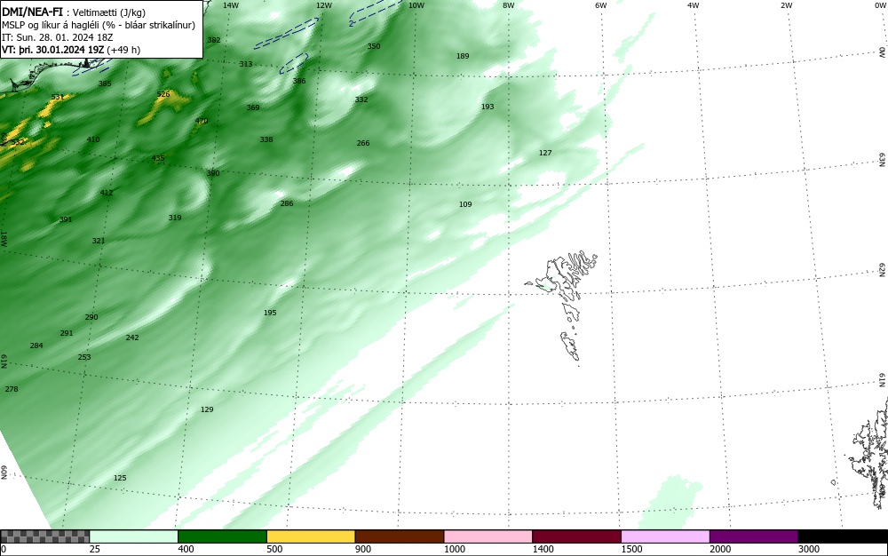Click the lavender 1500–2000 legend swatch
Screen dimensions: 888x556
[x=665, y=536]
